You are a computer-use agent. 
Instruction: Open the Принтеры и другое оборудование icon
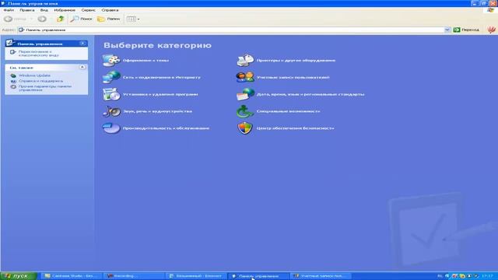point(245,60)
